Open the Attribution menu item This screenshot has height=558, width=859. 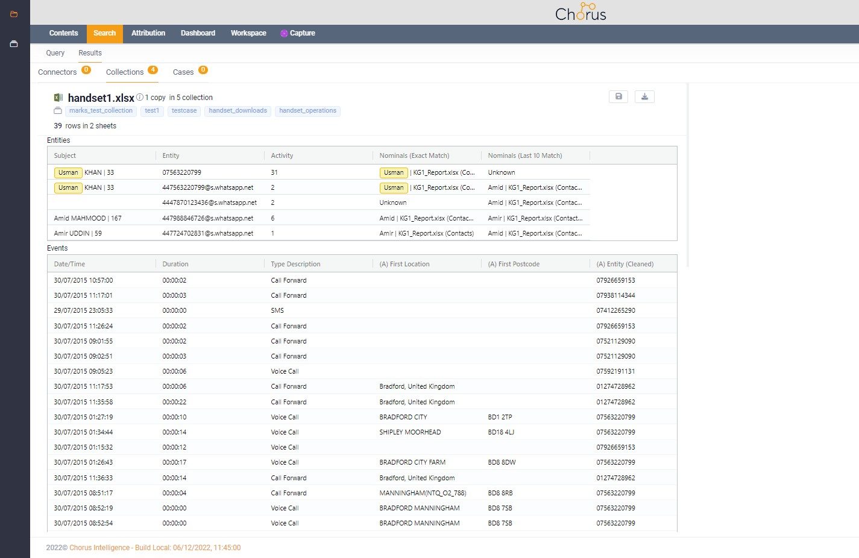pyautogui.click(x=148, y=33)
